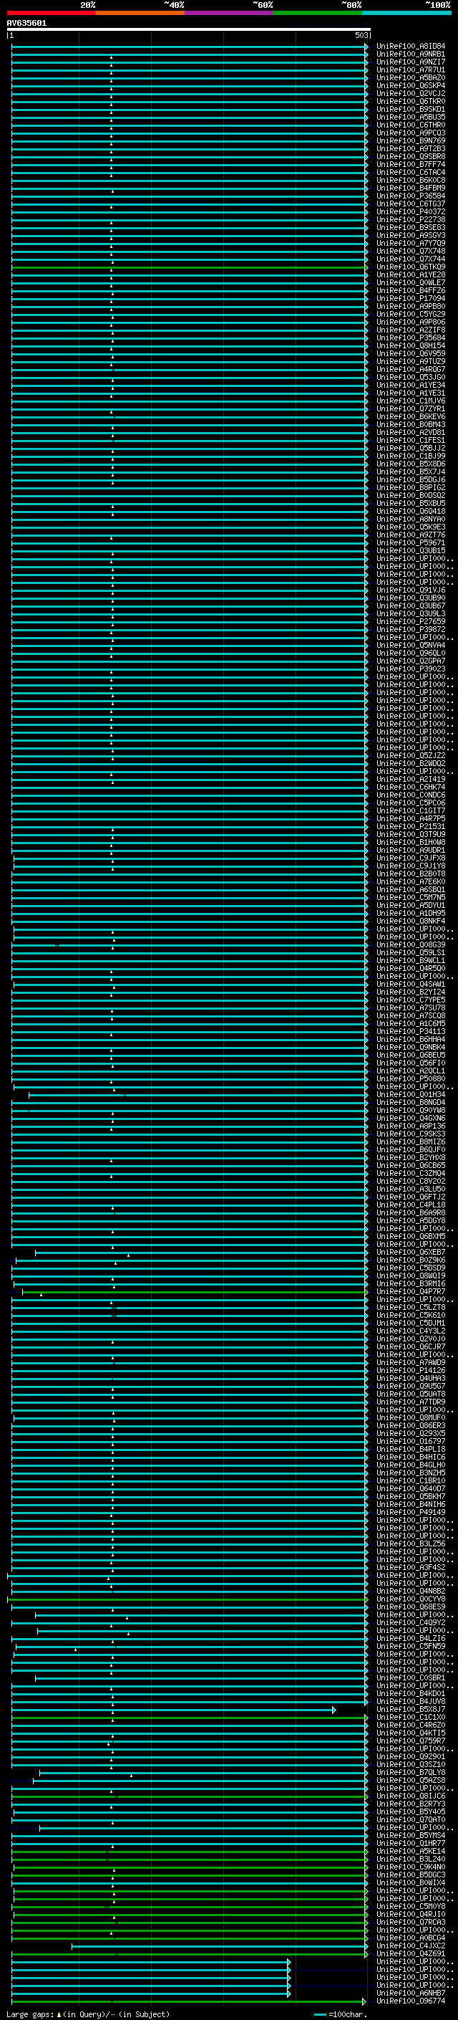Viewport: 458px width, 2020px height.
Task: Select label UniRef100_B5Y405
Action: pyautogui.click(x=411, y=1811)
